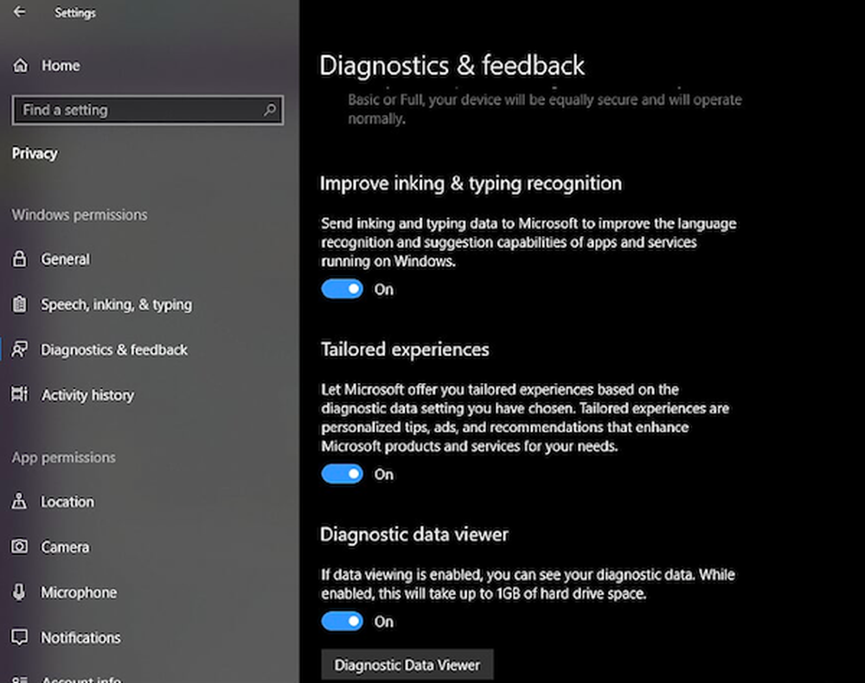This screenshot has width=865, height=683.
Task: Go to Activity history settings
Action: [x=87, y=395]
